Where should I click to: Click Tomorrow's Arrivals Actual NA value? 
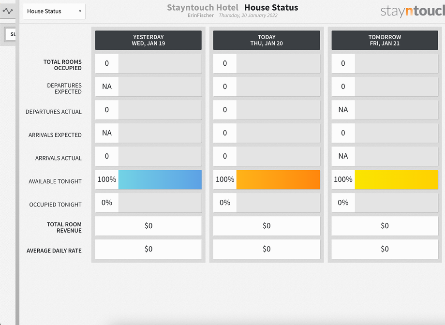click(343, 156)
